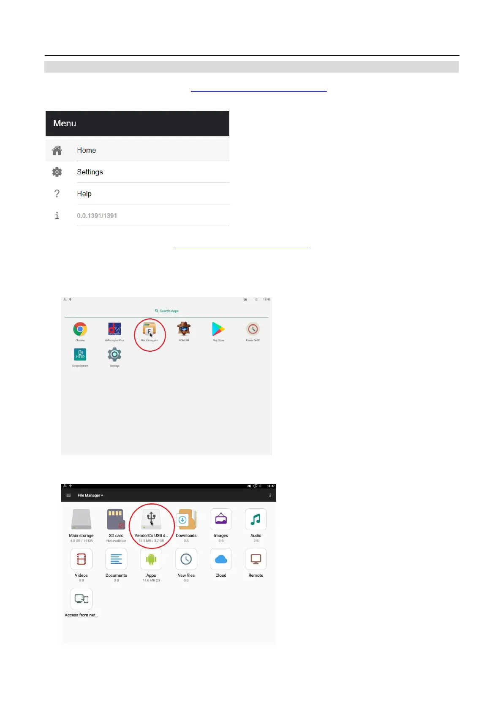Viewport: 503px width, 711px height.
Task: Open the hamburger menu in File Manager+
Action: tap(68, 495)
